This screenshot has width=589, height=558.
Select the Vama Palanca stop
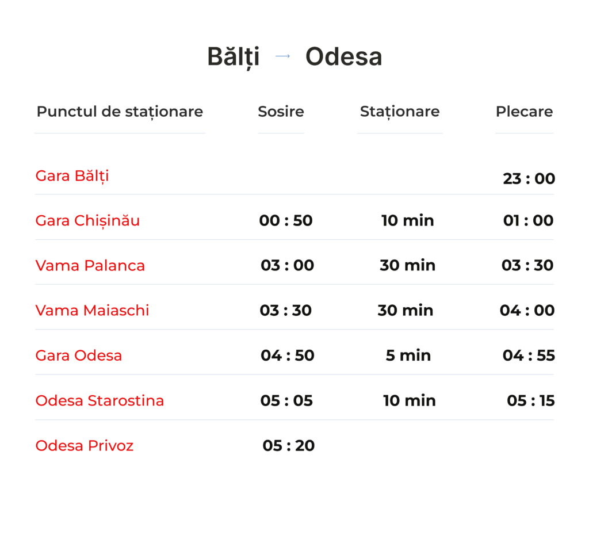pyautogui.click(x=90, y=265)
